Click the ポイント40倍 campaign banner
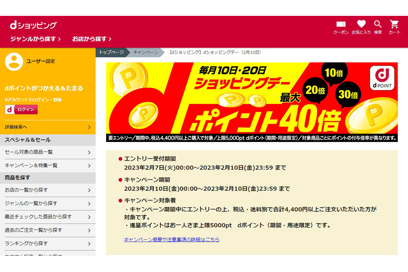408x272 pixels. (x=252, y=102)
